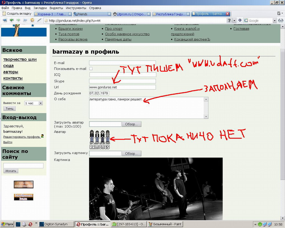Expand the Google search engine dropdown

point(274,21)
